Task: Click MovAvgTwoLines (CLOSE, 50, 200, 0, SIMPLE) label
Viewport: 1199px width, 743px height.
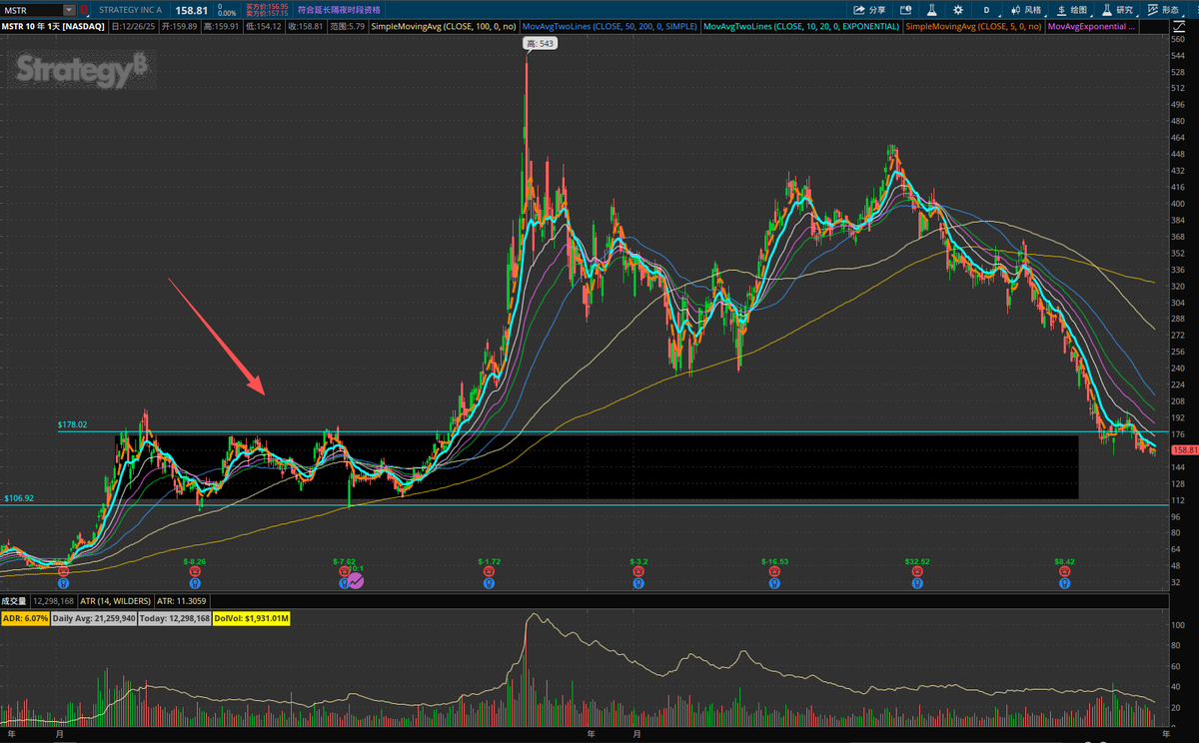Action: (x=609, y=26)
